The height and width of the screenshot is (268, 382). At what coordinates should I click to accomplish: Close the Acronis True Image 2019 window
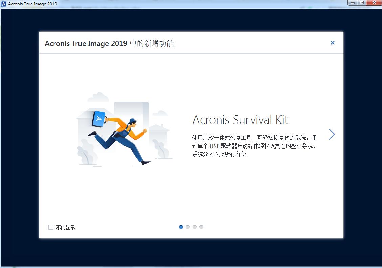(374, 3)
